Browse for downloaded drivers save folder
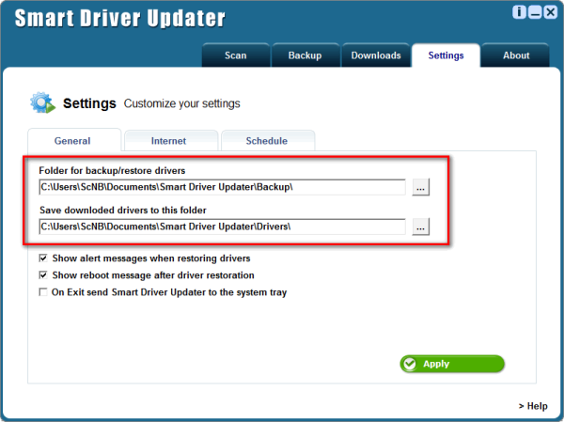 click(x=420, y=227)
